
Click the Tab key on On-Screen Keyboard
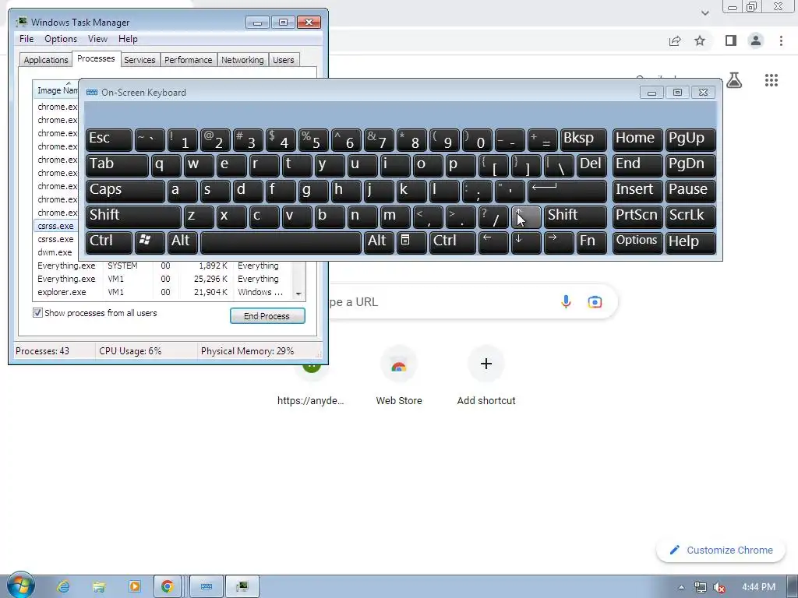point(117,166)
